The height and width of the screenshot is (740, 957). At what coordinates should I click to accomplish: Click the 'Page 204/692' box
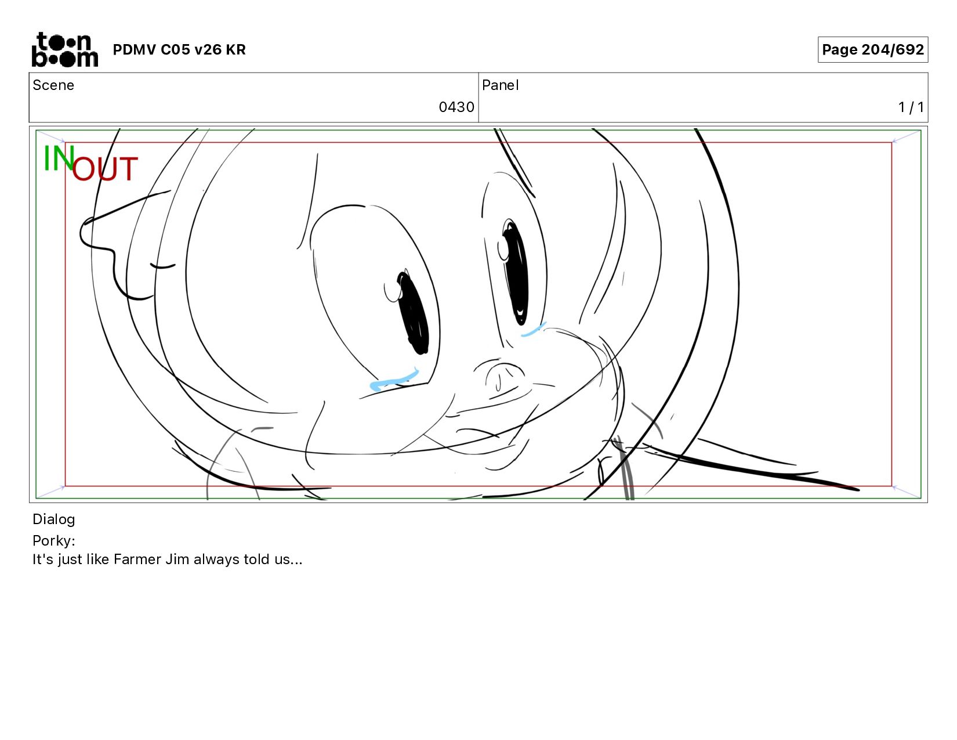point(872,50)
